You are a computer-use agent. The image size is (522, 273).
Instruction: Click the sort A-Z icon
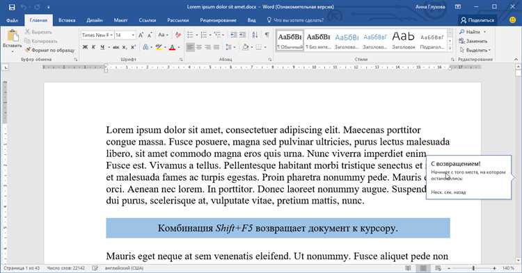click(x=255, y=35)
